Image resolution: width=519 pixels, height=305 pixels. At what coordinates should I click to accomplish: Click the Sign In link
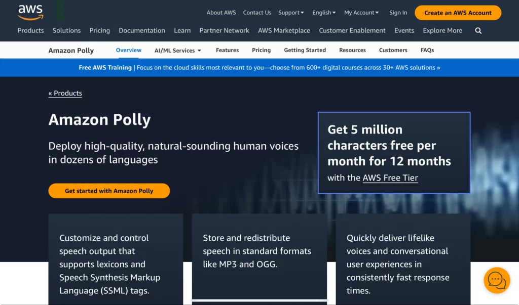[398, 13]
